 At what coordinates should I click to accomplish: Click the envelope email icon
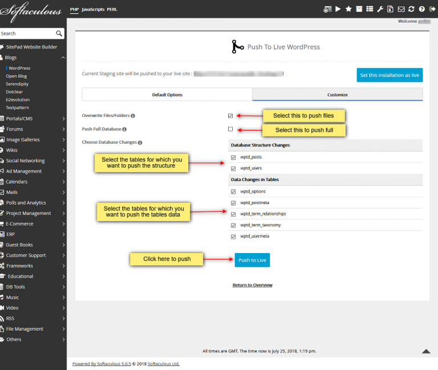[401, 9]
